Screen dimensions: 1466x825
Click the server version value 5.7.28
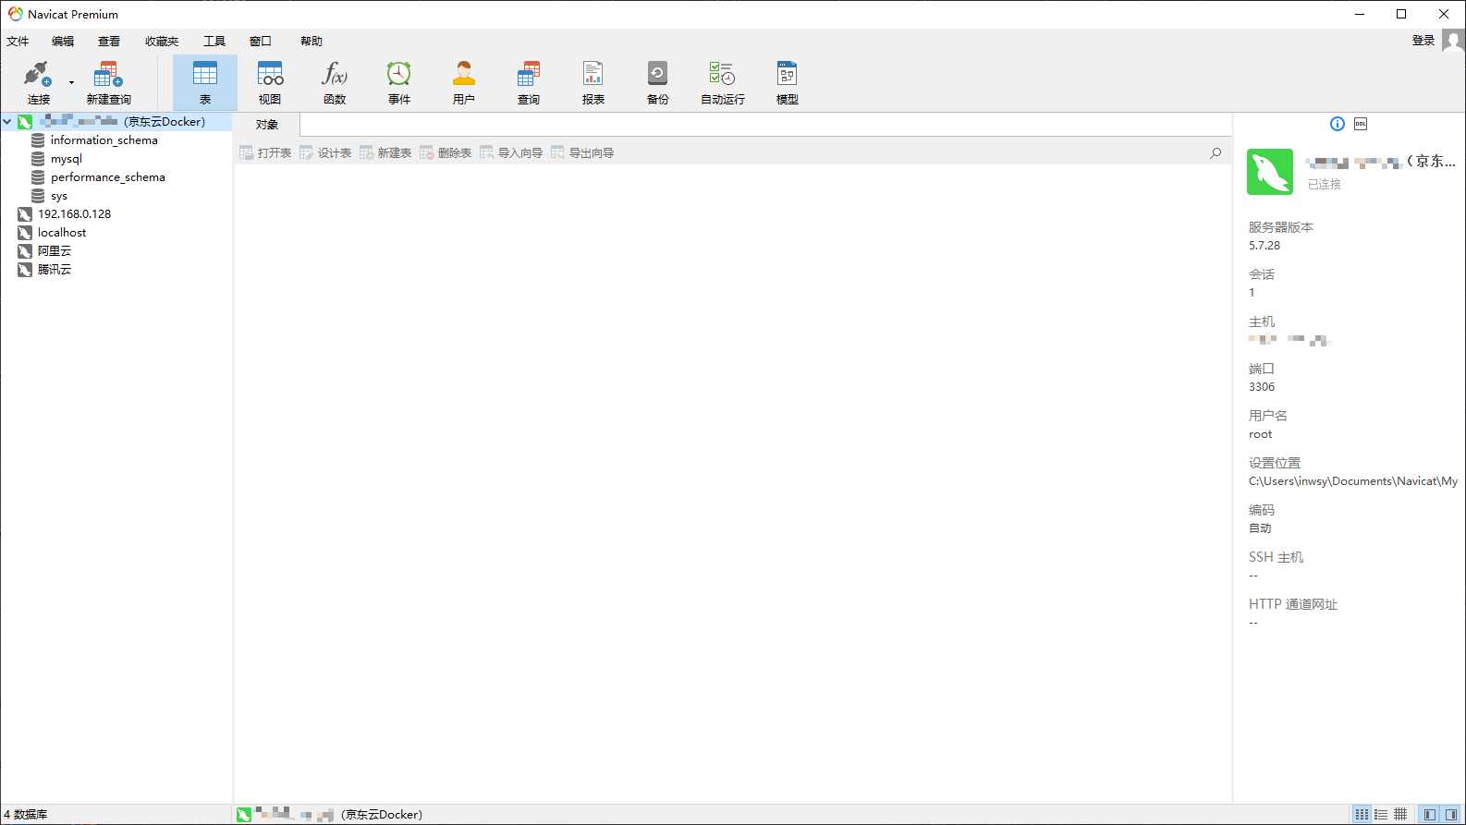tap(1264, 246)
